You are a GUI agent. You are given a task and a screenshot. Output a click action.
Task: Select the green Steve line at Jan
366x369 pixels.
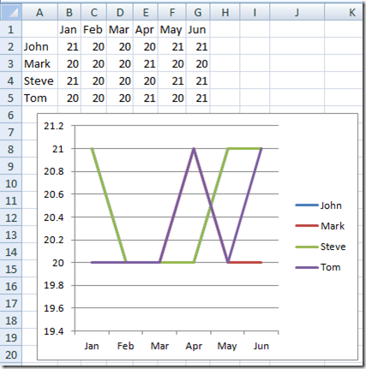pos(92,149)
